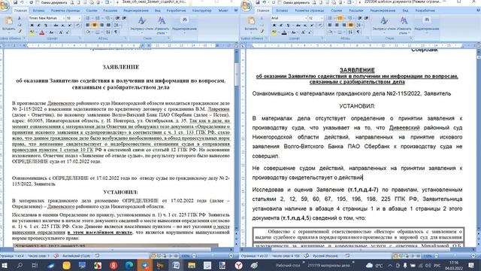The image size is (481, 271).
Task: Clear formatting in the left Word window
Action: click(x=78, y=25)
